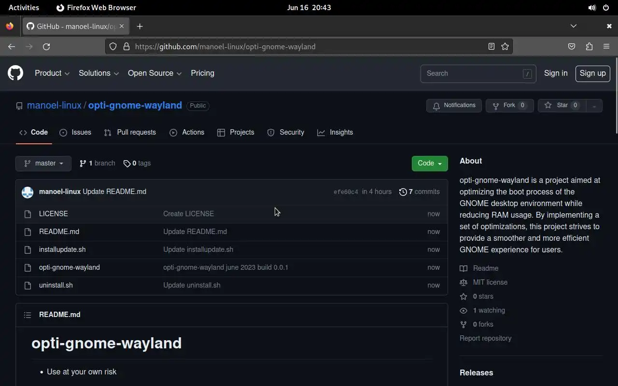Close the GitHub browser tab

click(x=122, y=26)
